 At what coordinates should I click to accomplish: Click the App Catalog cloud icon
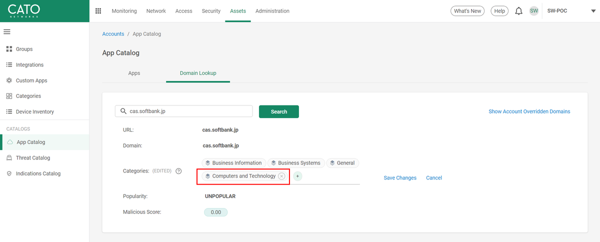point(10,142)
